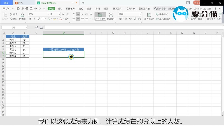
Task: Click the Name Box showing D6
Action: 14,27
